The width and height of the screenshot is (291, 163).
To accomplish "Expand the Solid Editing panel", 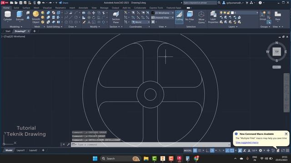I will pyautogui.click(x=55, y=27).
